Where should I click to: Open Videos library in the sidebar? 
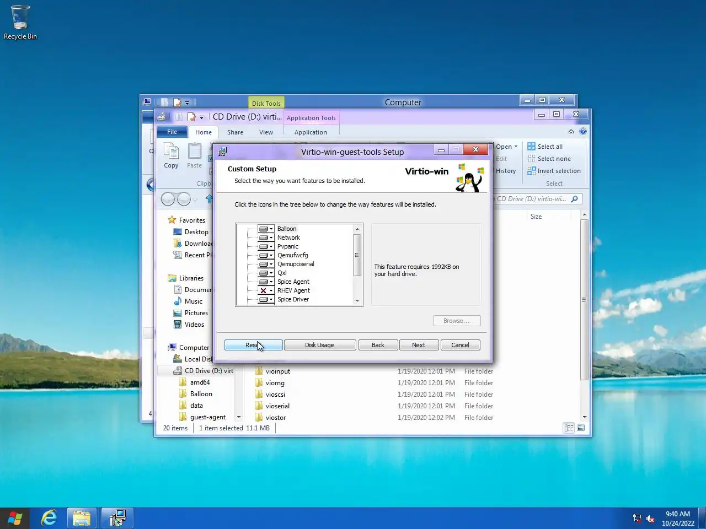(189, 325)
